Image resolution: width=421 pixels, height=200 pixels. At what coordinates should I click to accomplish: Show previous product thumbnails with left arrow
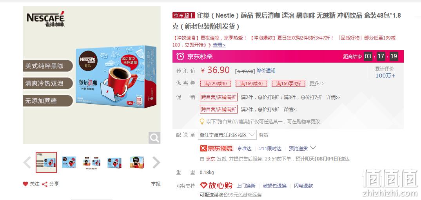27,162
